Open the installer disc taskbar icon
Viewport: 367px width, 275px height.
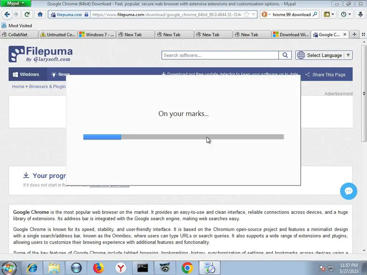(x=209, y=268)
